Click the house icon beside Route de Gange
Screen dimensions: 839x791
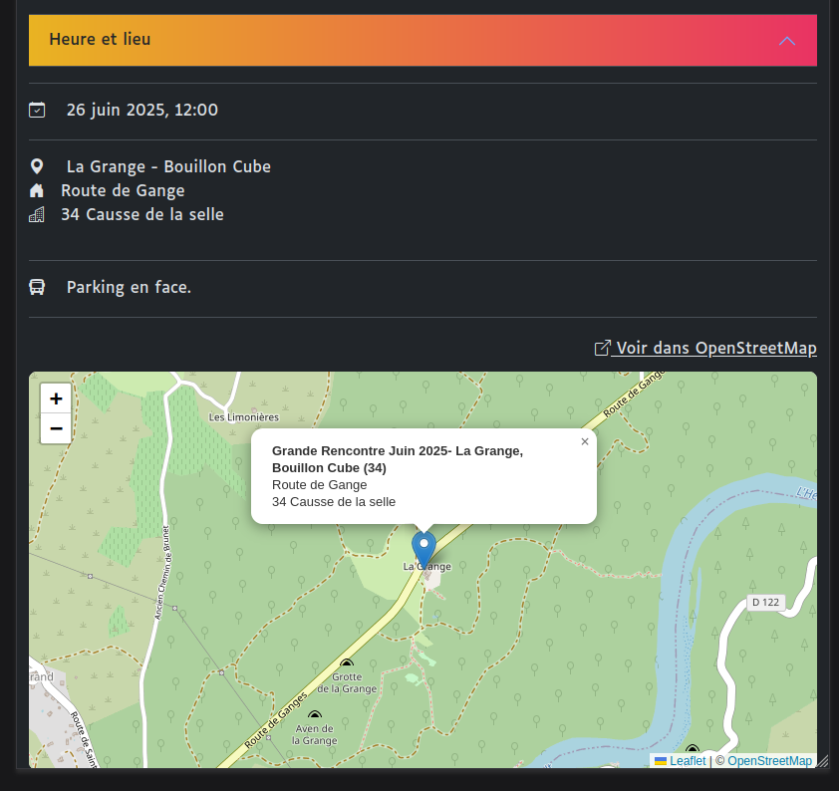37,190
